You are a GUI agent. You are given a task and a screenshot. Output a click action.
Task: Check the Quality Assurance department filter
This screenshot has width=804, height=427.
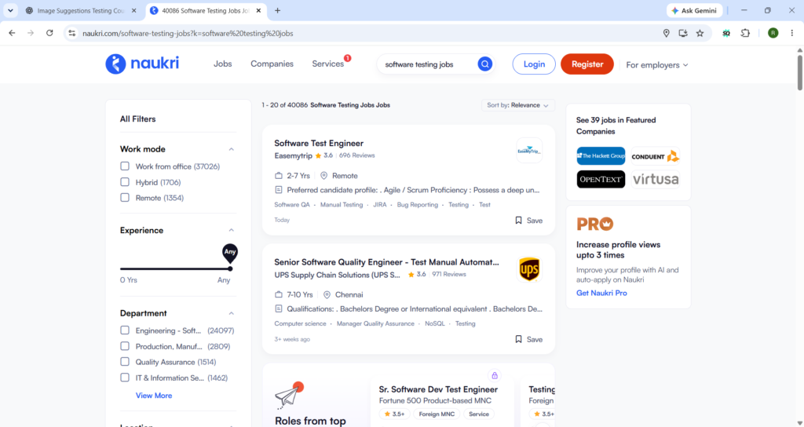click(125, 361)
